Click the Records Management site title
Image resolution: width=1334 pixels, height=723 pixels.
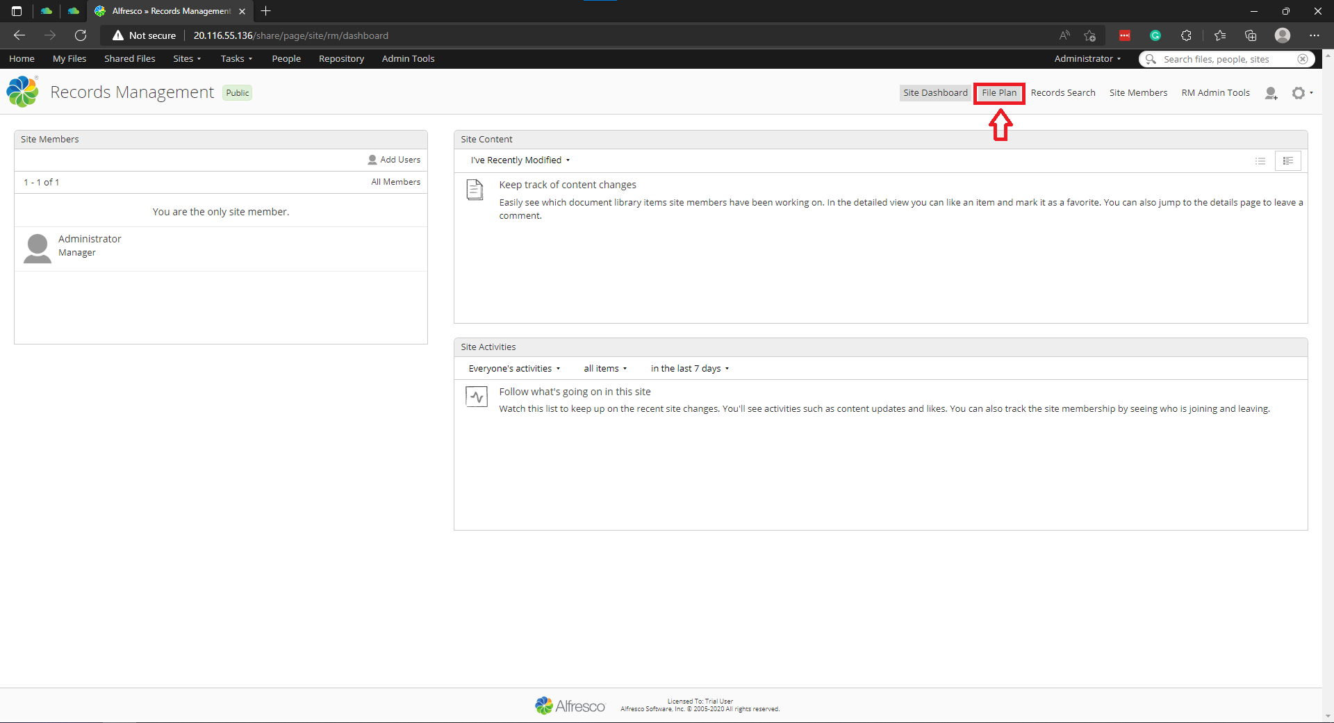[132, 92]
